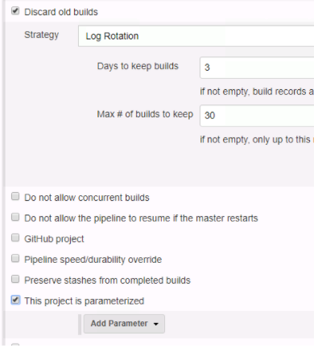Image resolution: width=318 pixels, height=352 pixels.
Task: Enable Do not allow concurrent builds checkbox
Action: tap(15, 196)
